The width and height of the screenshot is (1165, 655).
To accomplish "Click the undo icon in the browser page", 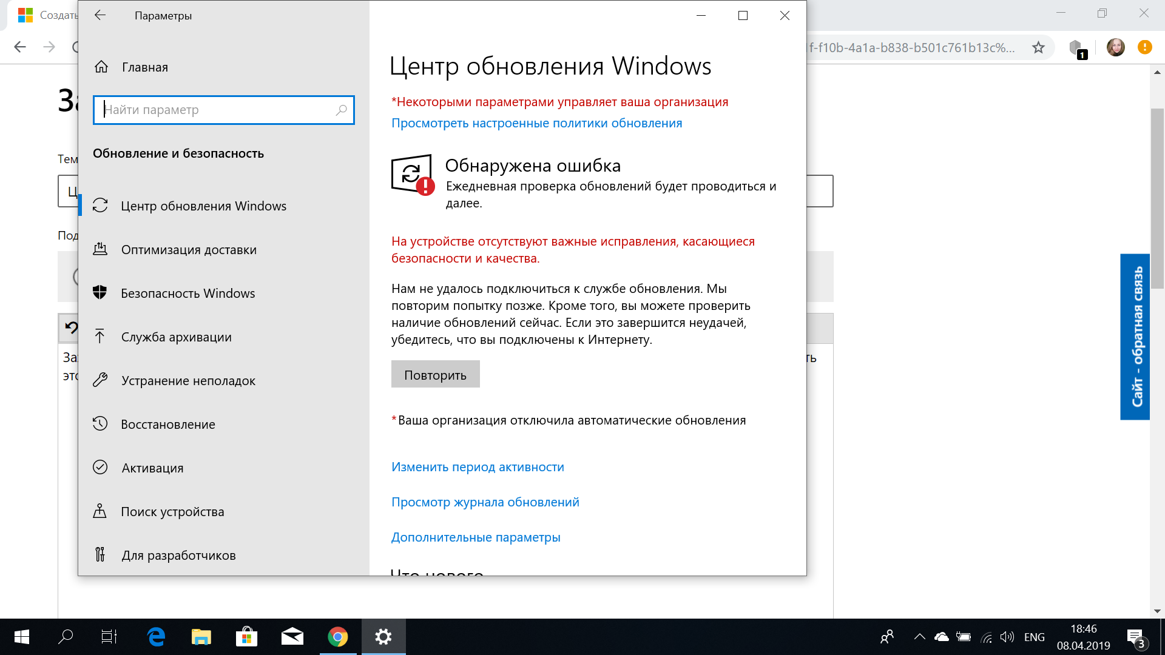I will click(72, 328).
